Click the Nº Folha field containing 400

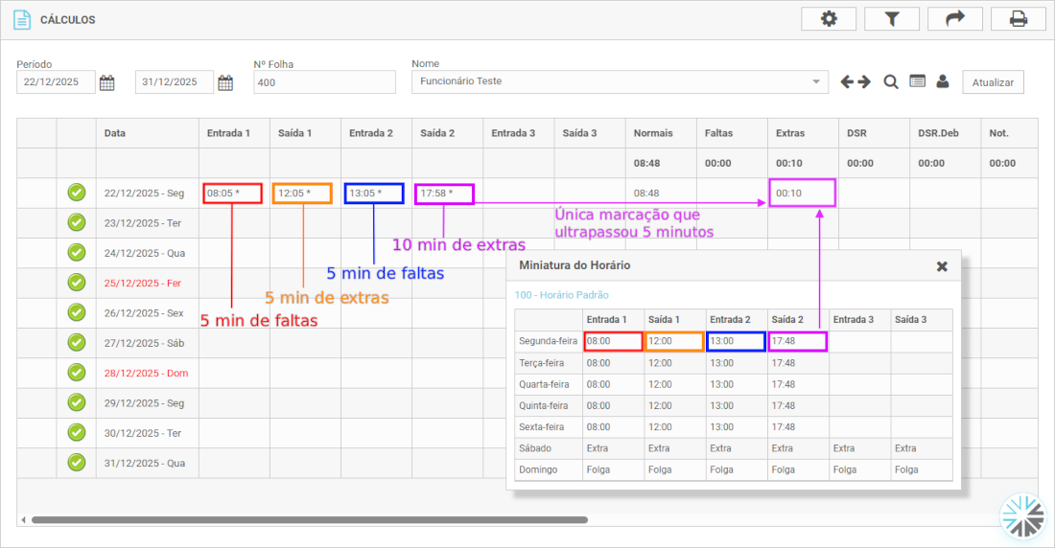324,82
